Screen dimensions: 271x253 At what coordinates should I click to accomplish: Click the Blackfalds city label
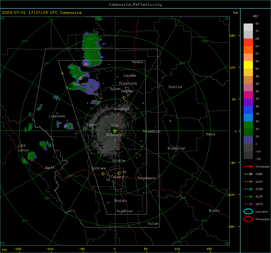128,83
